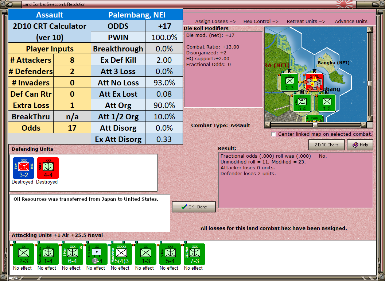Click the Att 1/2 Org 10.0% value
Screen dimensions: 385x281
(164, 116)
